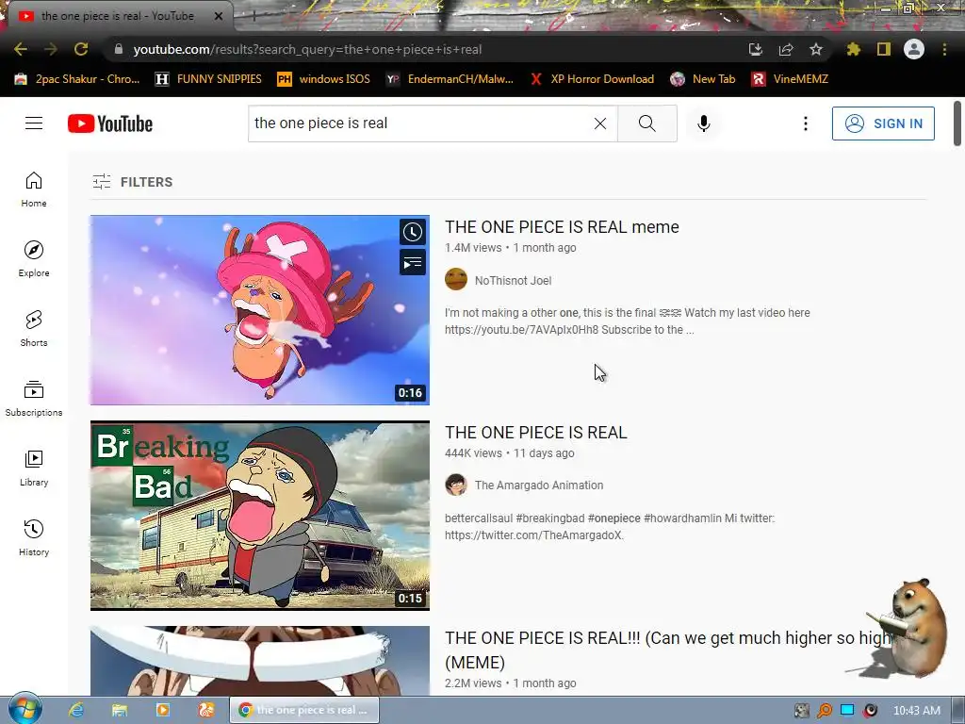Open Windows Explorer folder on taskbar

[120, 710]
